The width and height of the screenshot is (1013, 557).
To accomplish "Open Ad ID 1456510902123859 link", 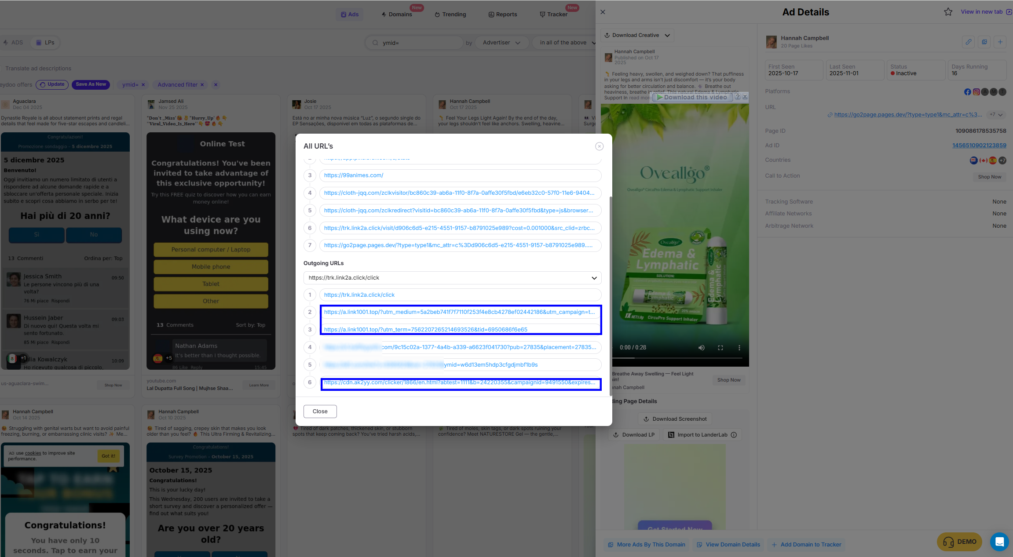I will [979, 146].
